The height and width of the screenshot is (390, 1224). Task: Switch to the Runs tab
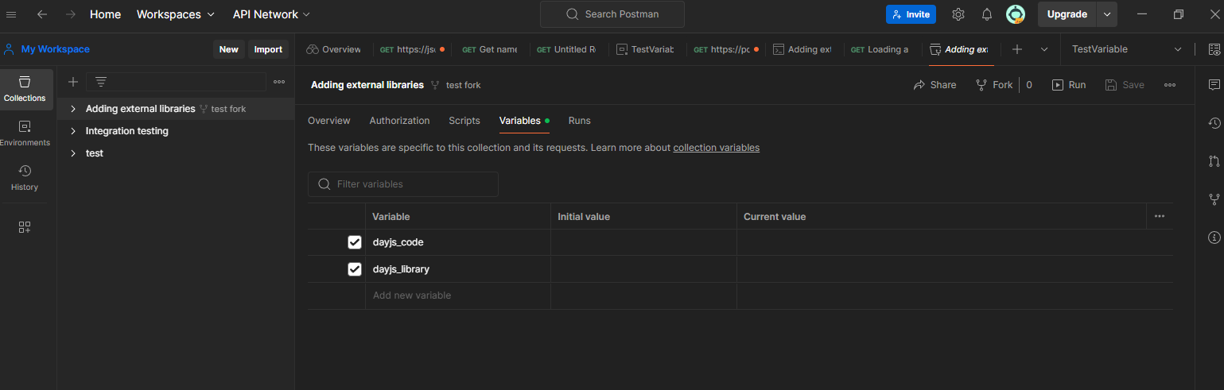[579, 121]
